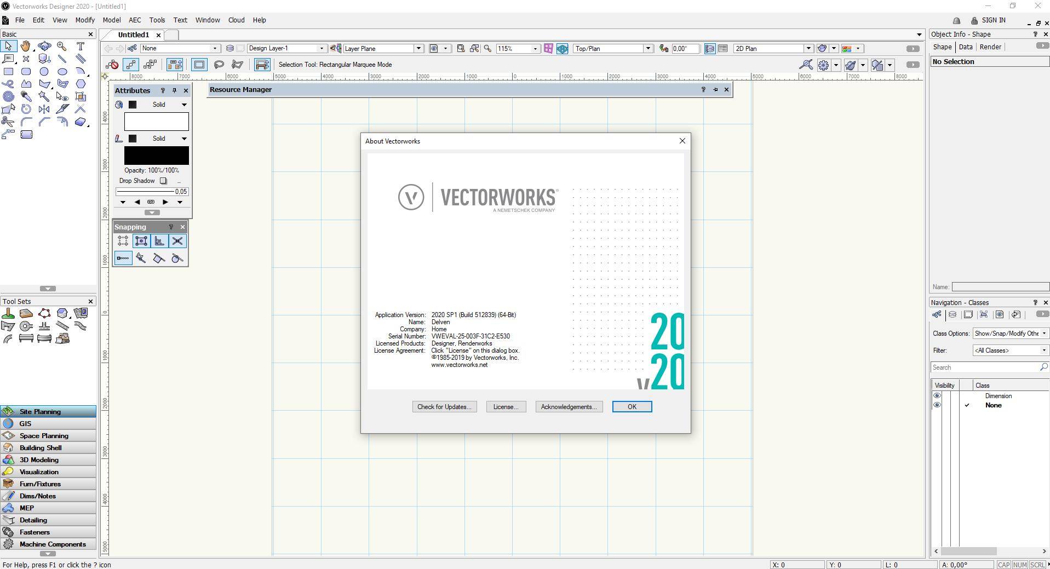Select the Mirror tool
Viewport: 1050px width, 569px height.
(x=44, y=109)
